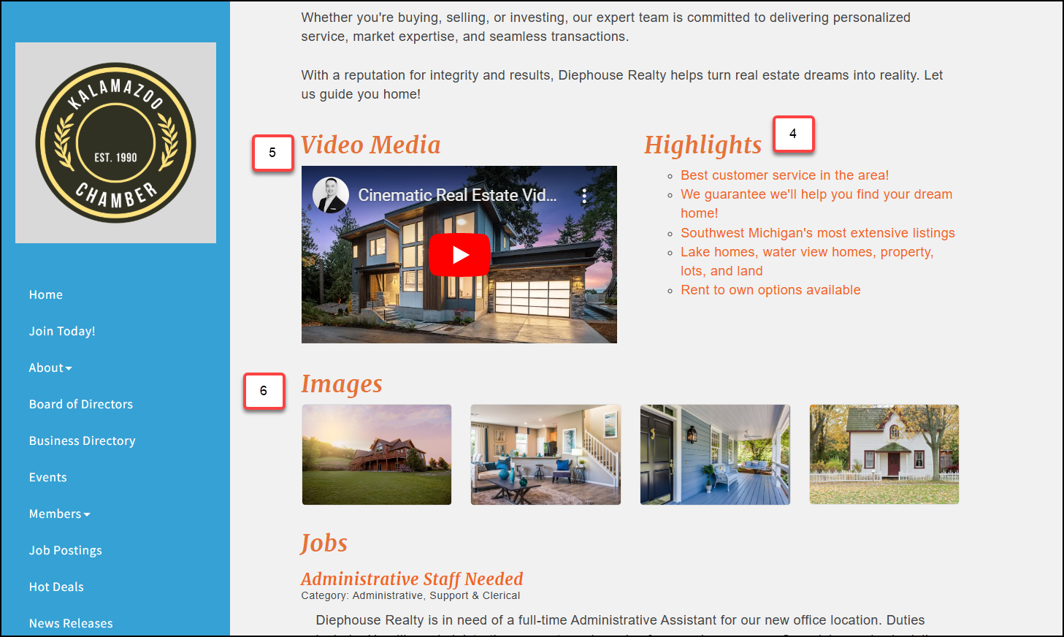
Task: Open the white cottage image
Action: [884, 454]
